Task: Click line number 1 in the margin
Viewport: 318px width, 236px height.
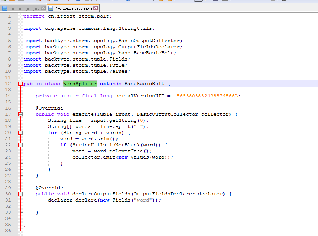Action: pyautogui.click(x=10, y=16)
